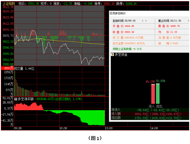Image resolution: width=190 pixels, height=144 pixels.
Task: Click the green negative net buy area
Action: point(92,117)
